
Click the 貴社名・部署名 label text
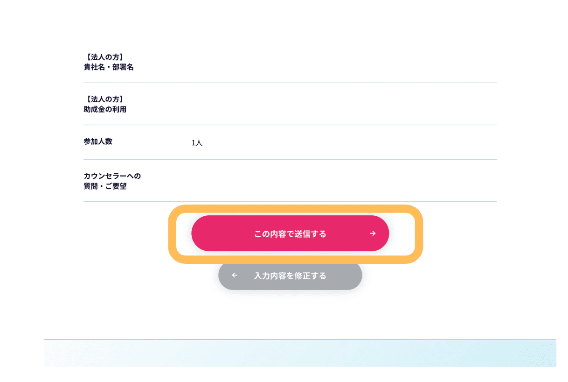pos(109,67)
